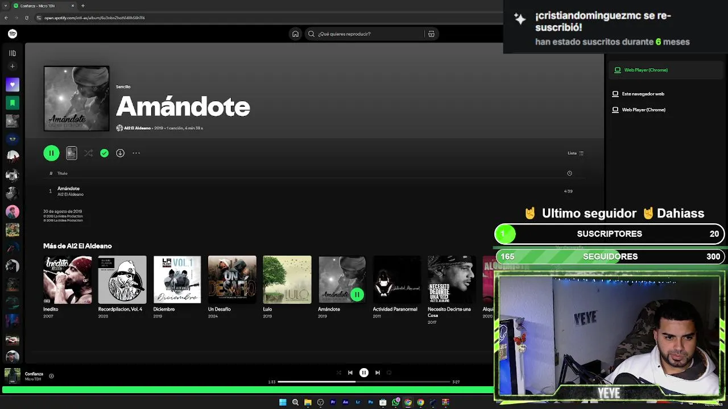Expand Your Library sidebar icon
728x409 pixels.
click(13, 53)
